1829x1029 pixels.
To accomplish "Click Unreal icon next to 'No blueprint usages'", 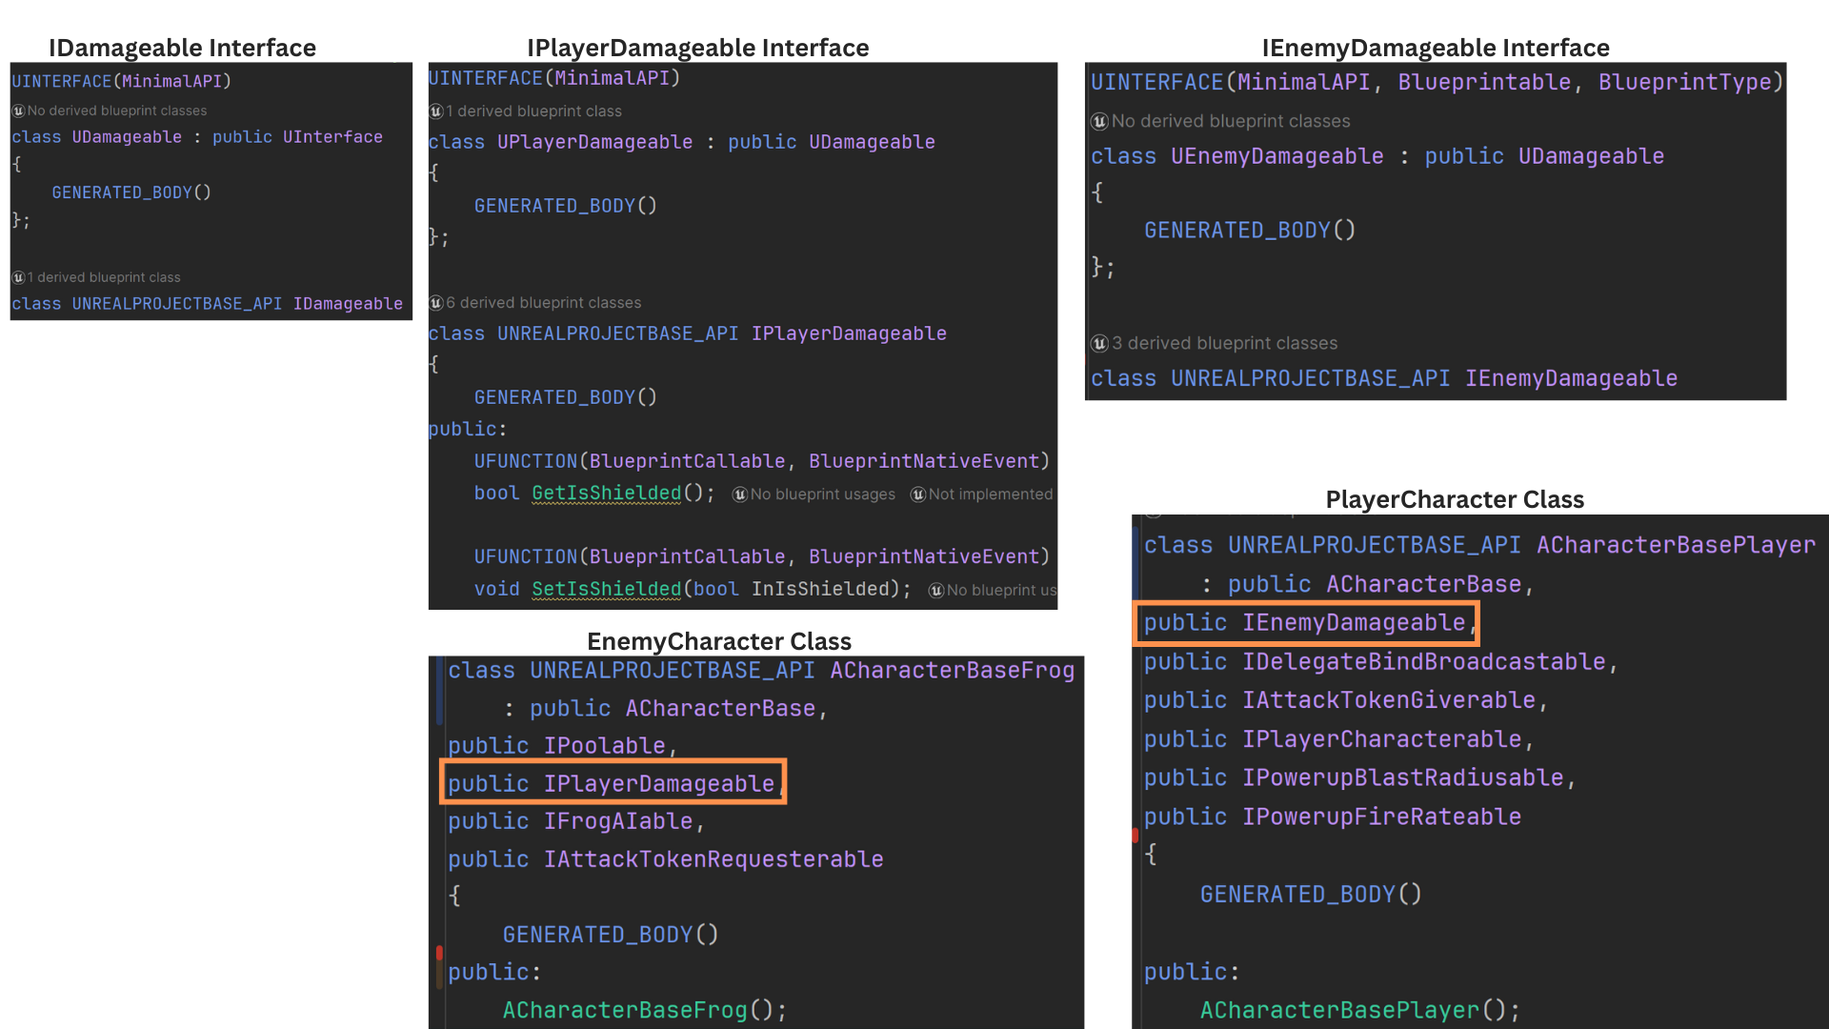I will pos(739,494).
